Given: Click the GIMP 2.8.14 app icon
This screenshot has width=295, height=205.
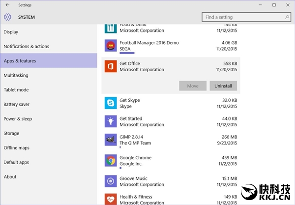Looking at the screenshot, I should coord(111,140).
